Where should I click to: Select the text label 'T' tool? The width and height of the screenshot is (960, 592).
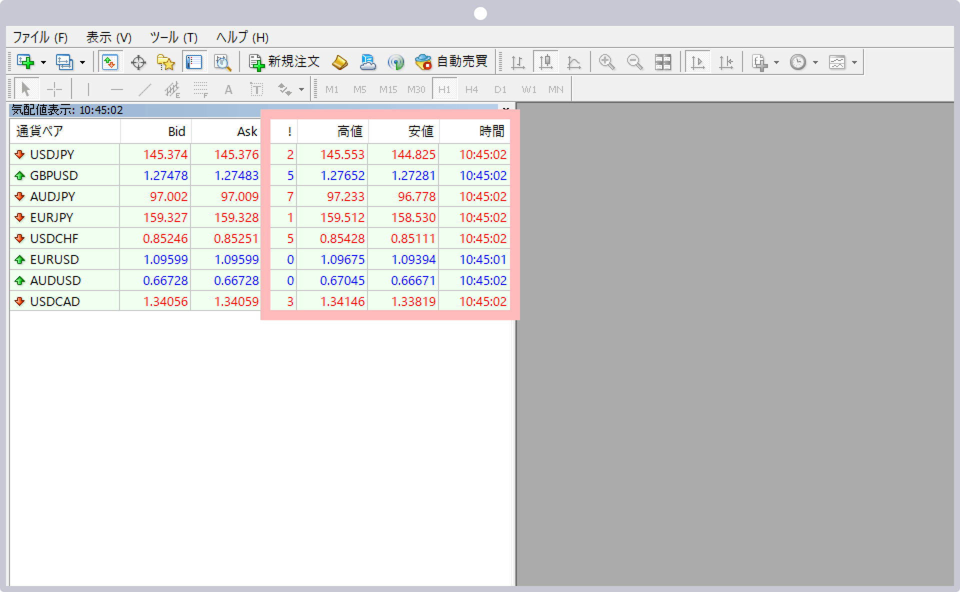point(256,89)
